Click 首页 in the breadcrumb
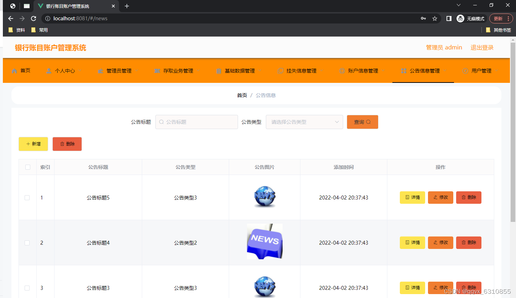This screenshot has height=298, width=516. click(242, 95)
